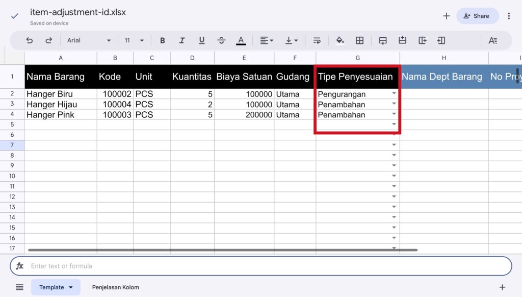522x297 pixels.
Task: Toggle bold formatting
Action: (x=163, y=40)
